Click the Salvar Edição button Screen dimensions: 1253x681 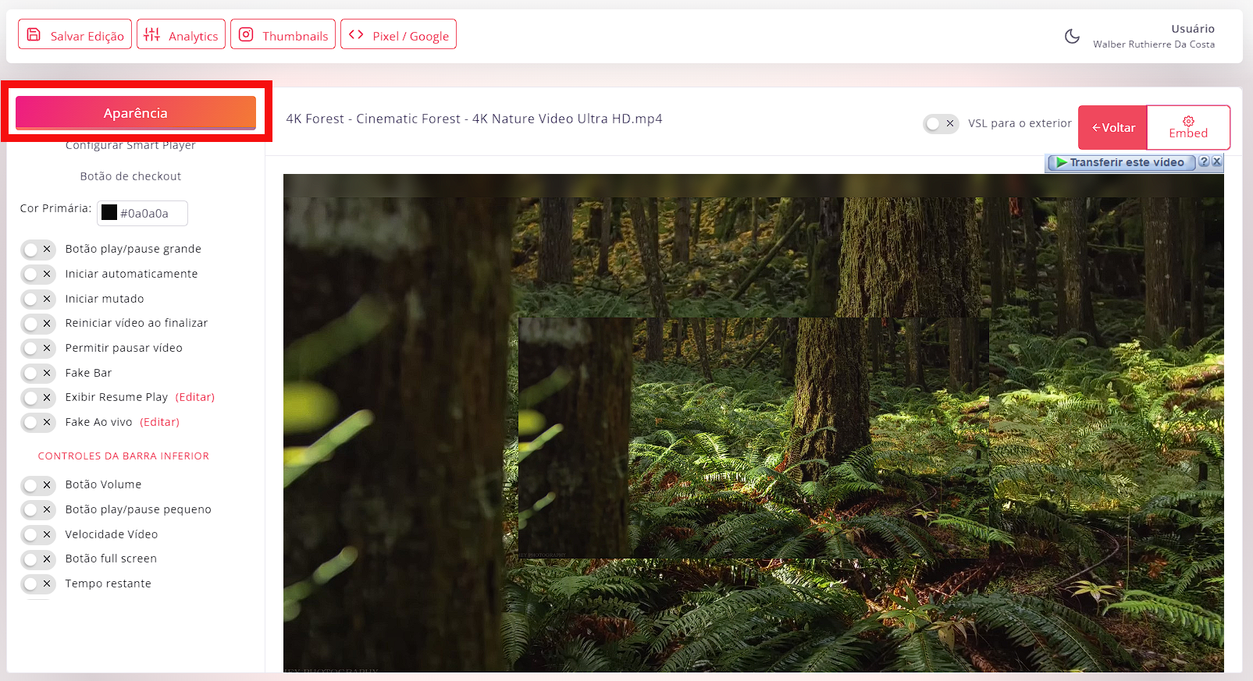(x=75, y=34)
